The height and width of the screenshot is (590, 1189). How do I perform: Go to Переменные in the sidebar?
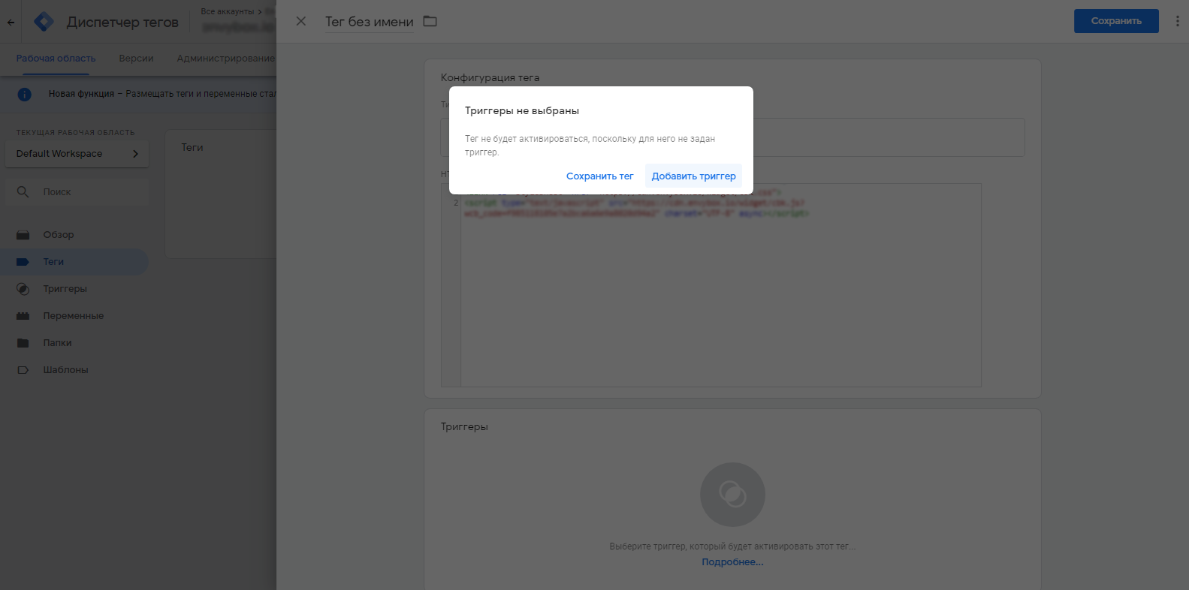click(73, 316)
